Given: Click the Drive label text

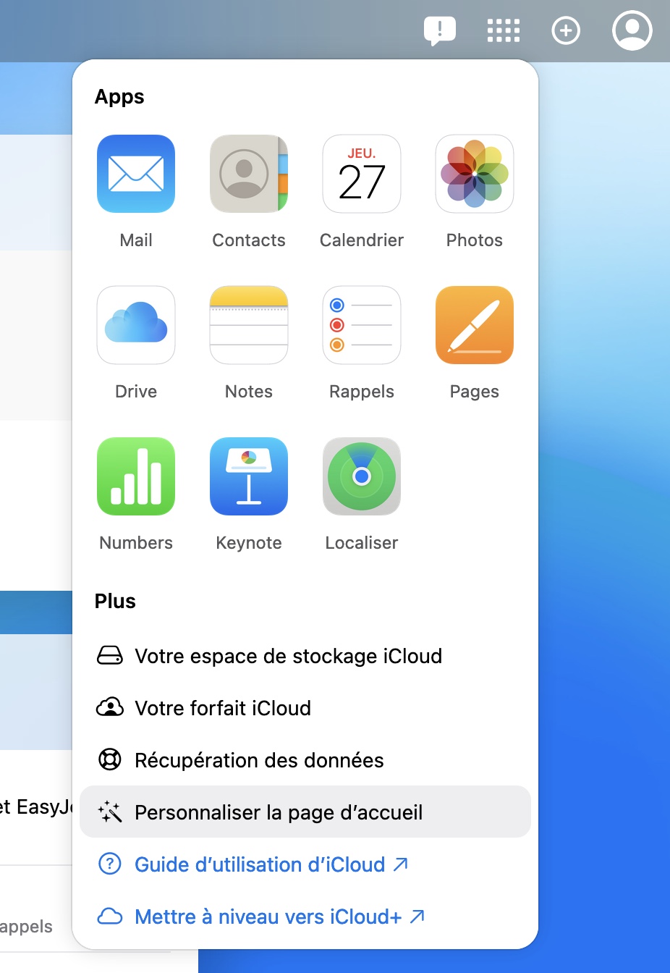Looking at the screenshot, I should point(136,392).
